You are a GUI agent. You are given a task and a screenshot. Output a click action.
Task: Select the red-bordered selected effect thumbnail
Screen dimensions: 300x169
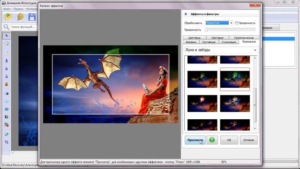(235, 79)
